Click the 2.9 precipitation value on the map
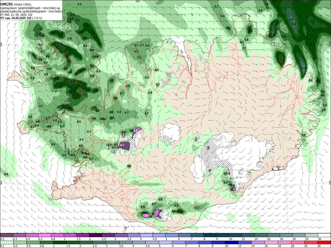This screenshot has width=331, height=248. (273, 34)
